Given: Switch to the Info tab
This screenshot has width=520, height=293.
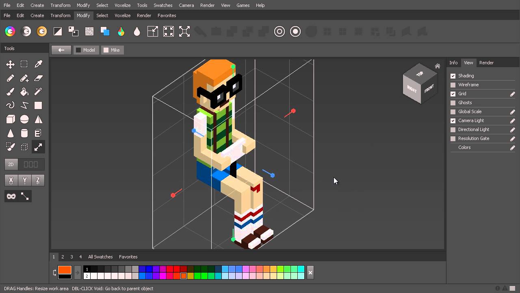Looking at the screenshot, I should click(453, 63).
